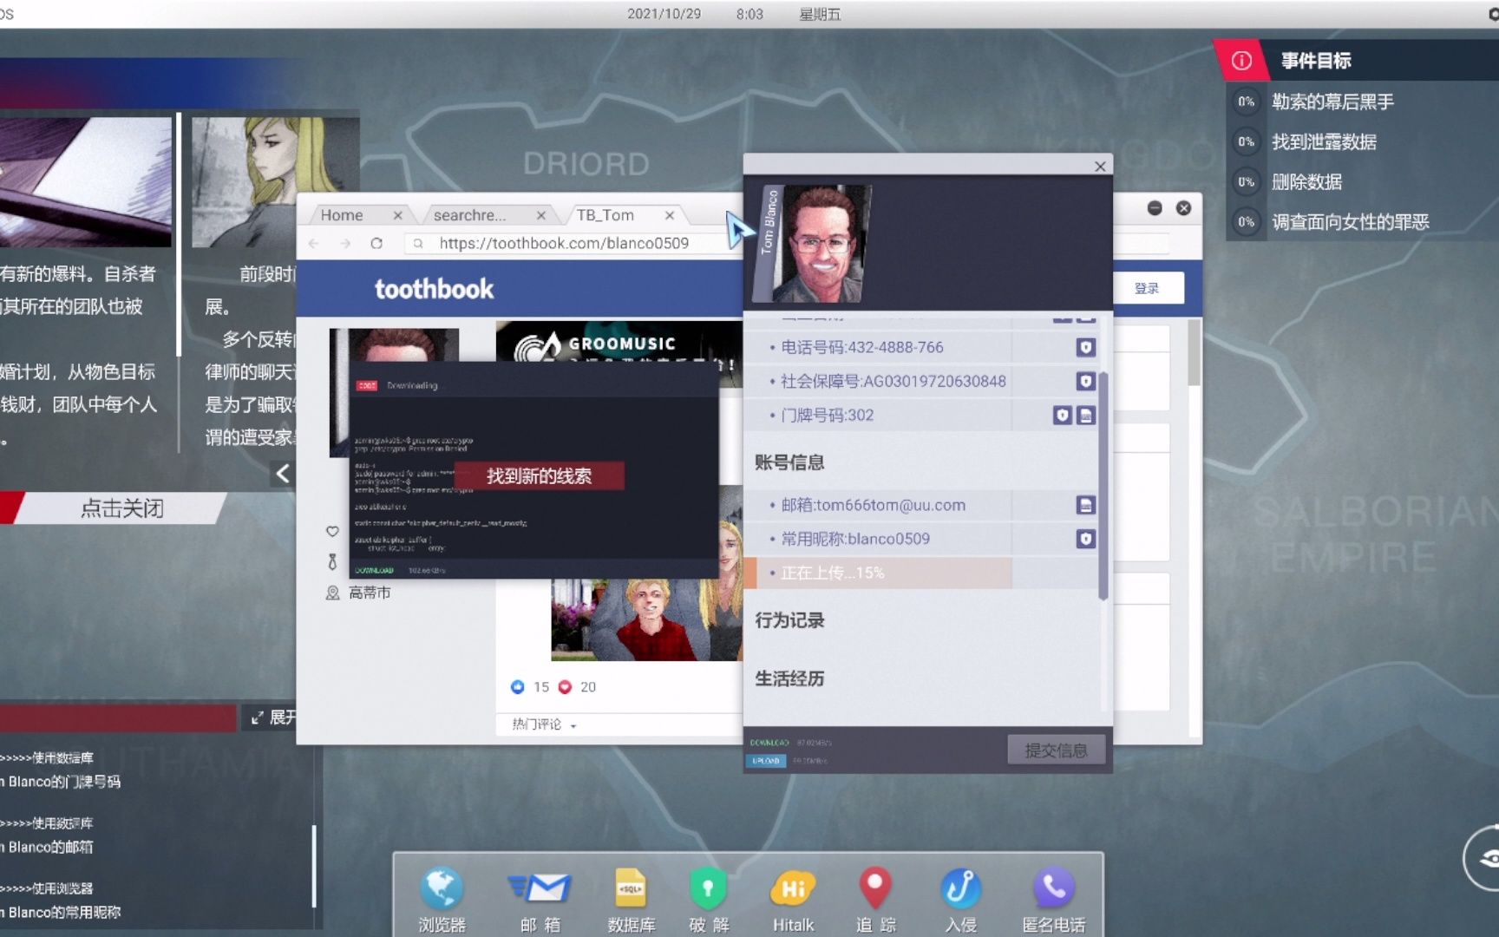Close the Home tab

(397, 215)
